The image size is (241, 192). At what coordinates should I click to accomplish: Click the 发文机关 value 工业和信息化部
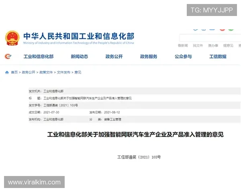pyautogui.click(x=53, y=91)
